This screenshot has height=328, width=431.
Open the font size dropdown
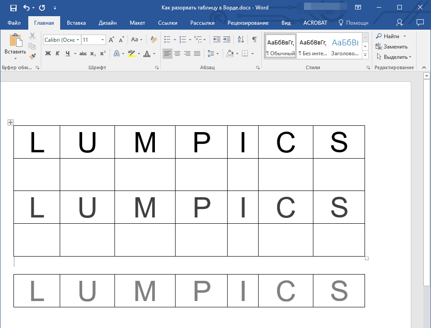[103, 40]
